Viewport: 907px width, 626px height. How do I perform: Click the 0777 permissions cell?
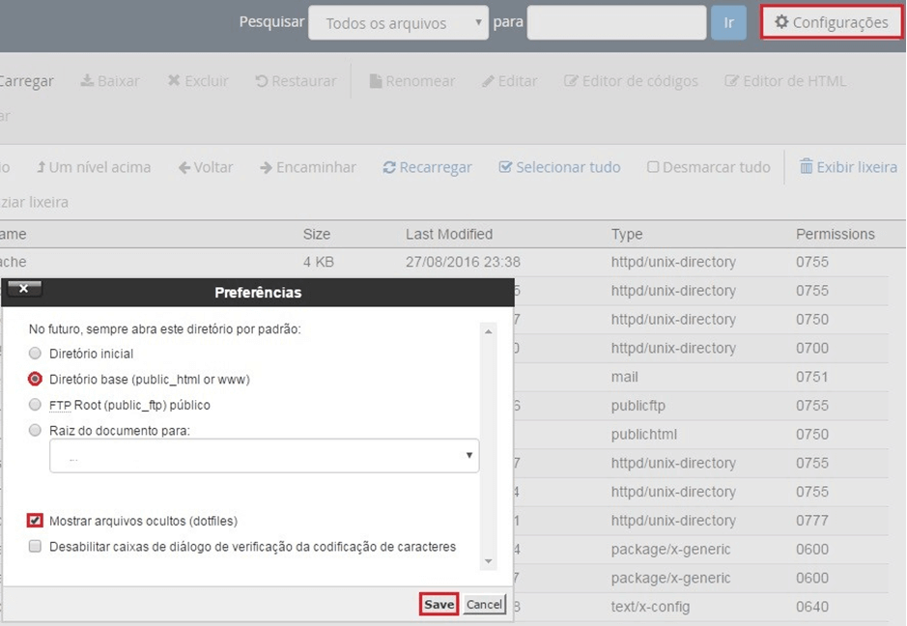[x=812, y=521]
